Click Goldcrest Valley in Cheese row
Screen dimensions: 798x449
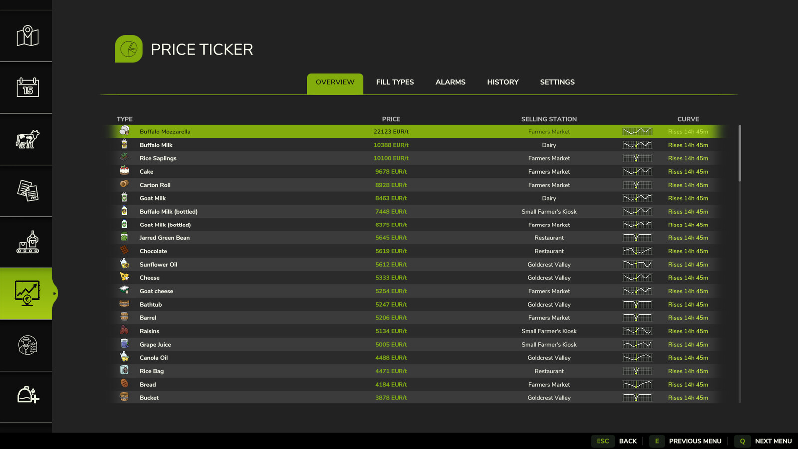tap(549, 278)
